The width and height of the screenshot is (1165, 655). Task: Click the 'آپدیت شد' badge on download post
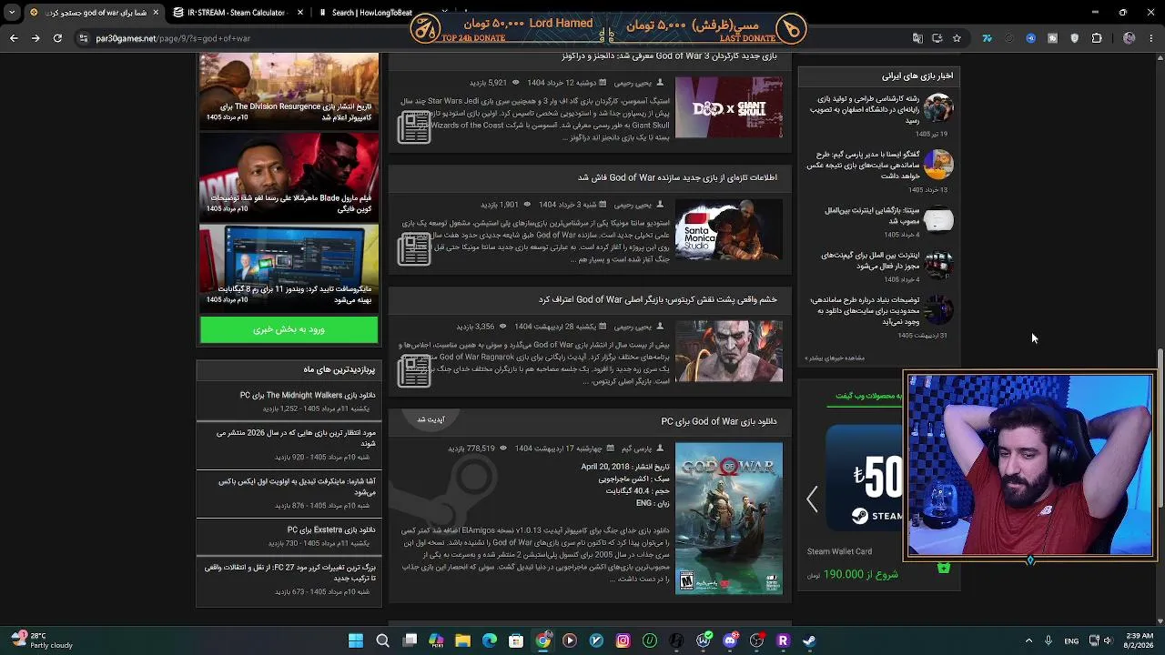(431, 419)
